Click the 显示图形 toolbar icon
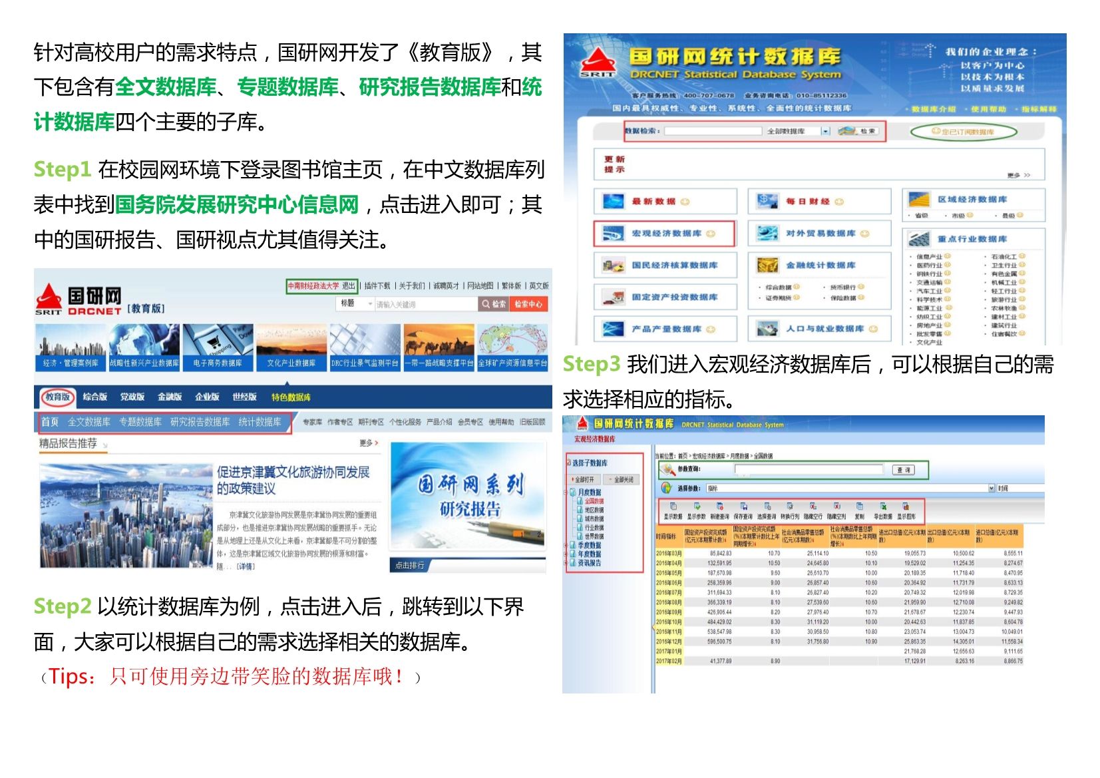Screen dimensions: 1100x778 (906, 506)
